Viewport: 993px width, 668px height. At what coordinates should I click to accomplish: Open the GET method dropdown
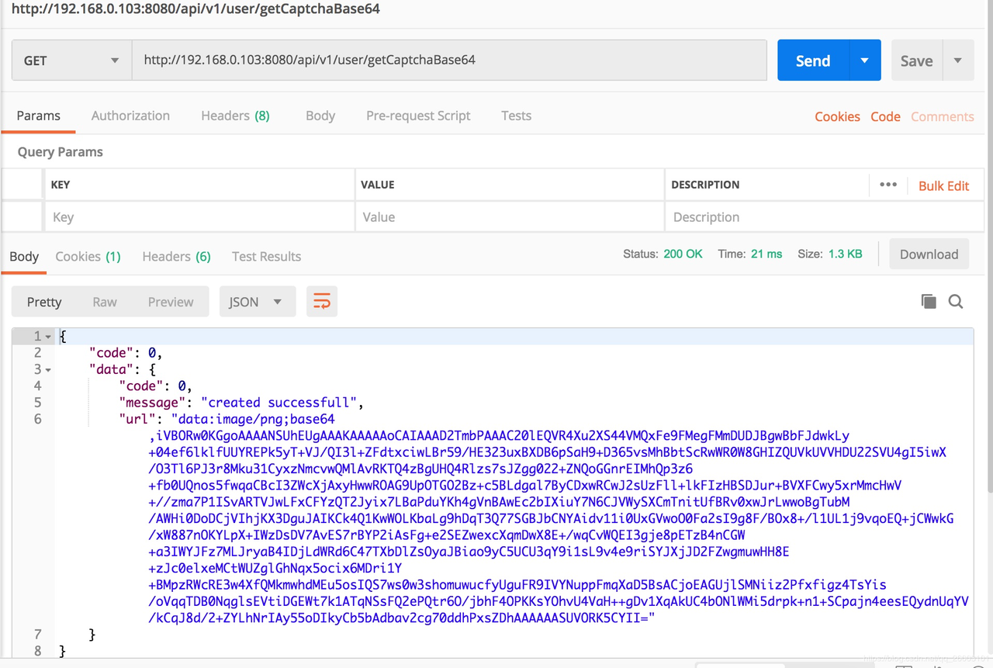point(71,61)
